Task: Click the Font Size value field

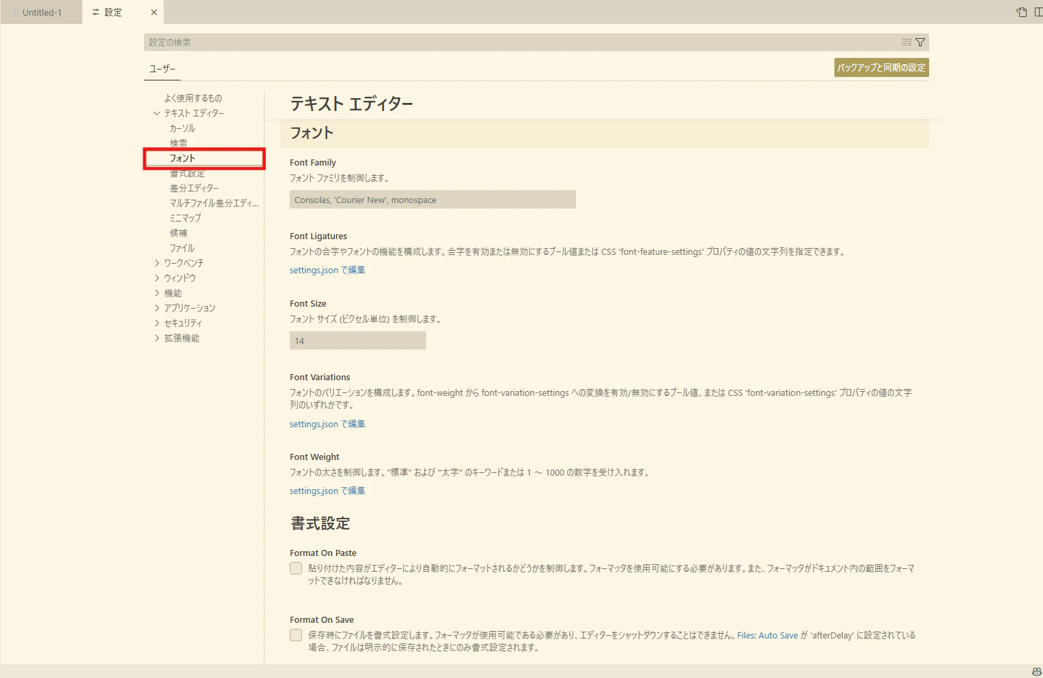Action: [358, 341]
